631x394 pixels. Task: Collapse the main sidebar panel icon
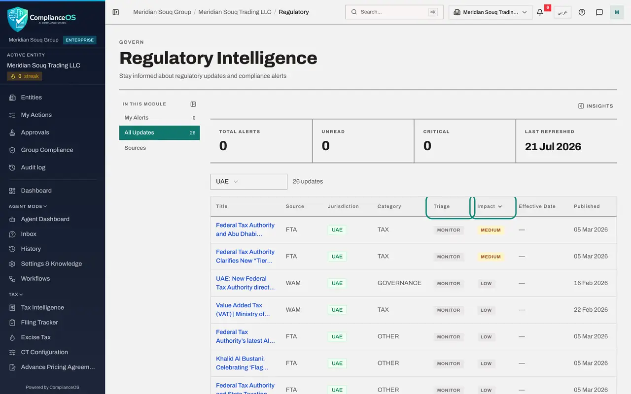pos(116,12)
